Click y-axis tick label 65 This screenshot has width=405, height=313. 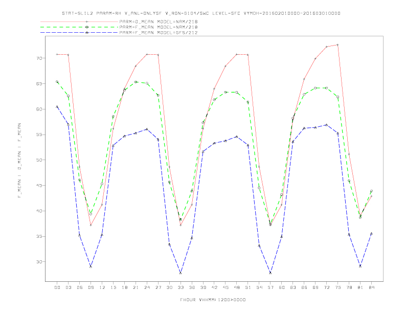(39, 84)
